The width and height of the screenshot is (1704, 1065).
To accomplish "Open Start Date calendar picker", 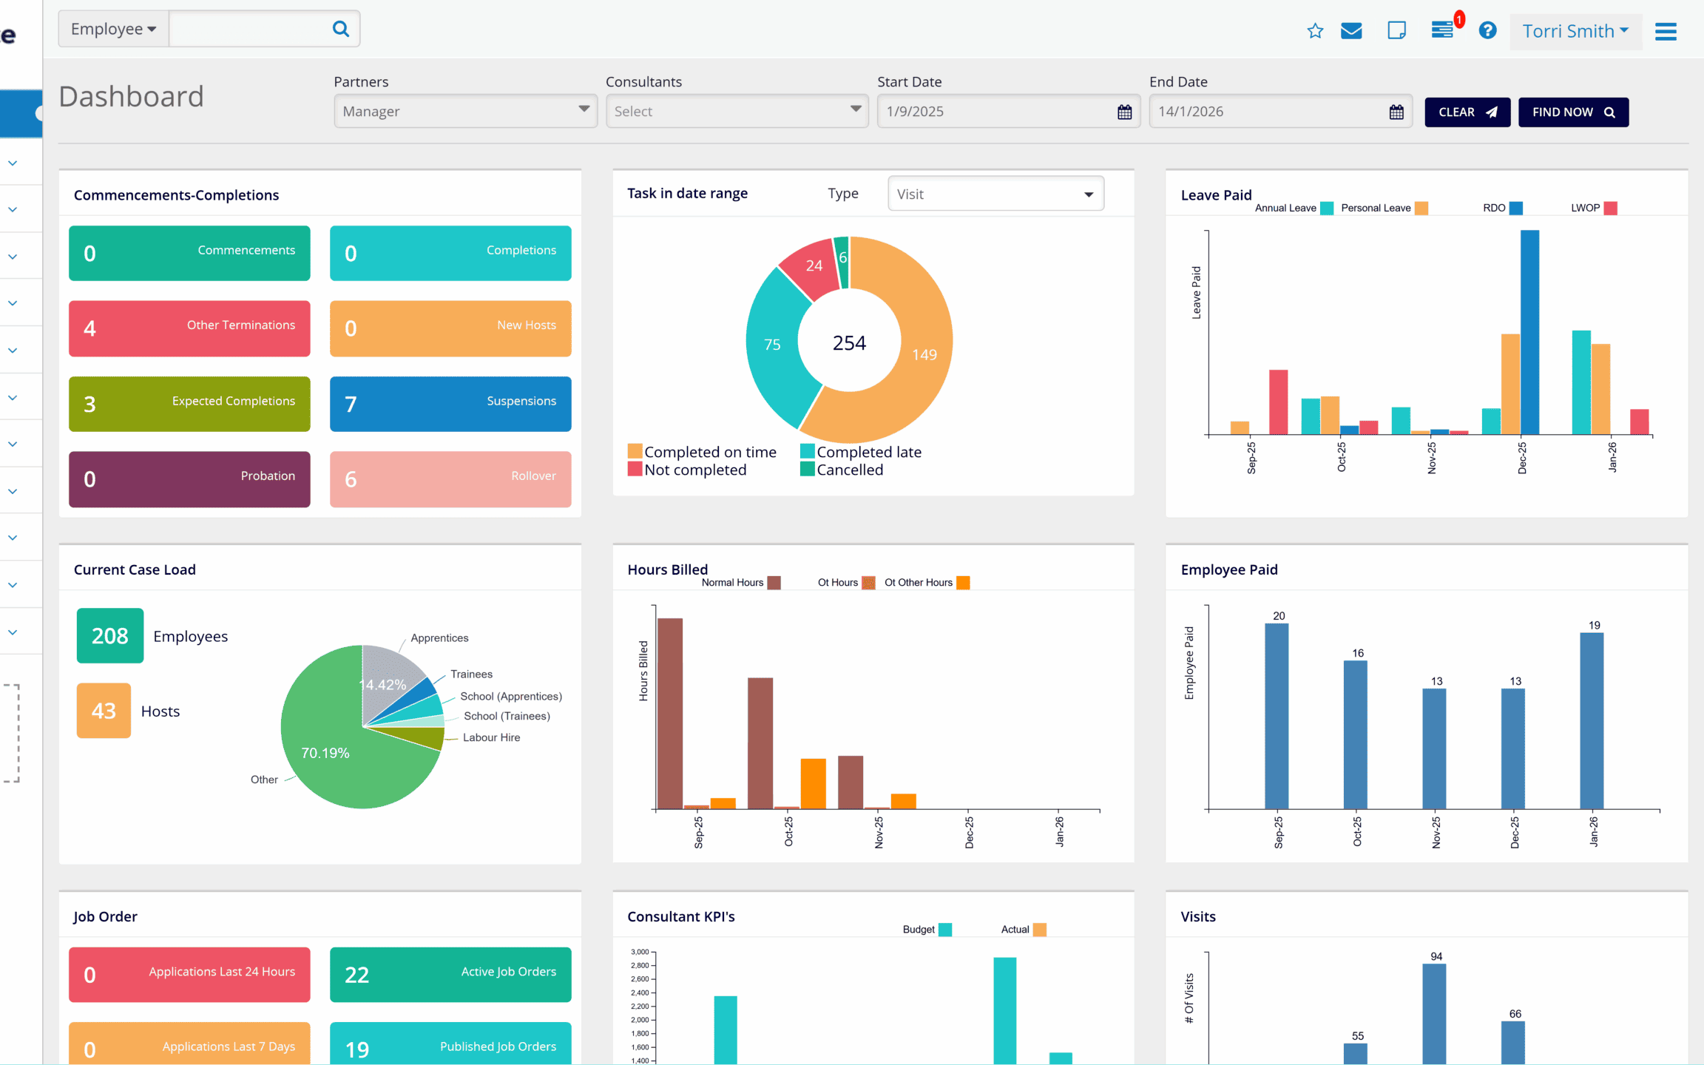I will (1124, 112).
